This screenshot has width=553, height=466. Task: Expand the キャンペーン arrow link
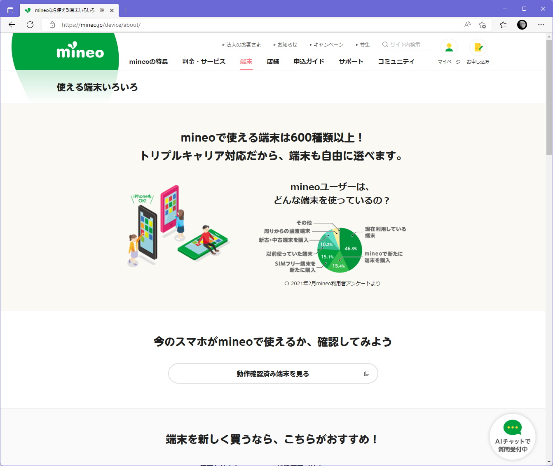tap(327, 44)
